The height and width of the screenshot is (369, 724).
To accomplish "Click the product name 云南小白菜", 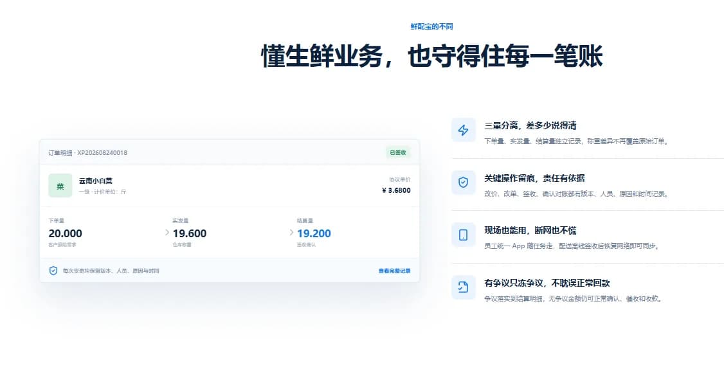I will tap(96, 181).
